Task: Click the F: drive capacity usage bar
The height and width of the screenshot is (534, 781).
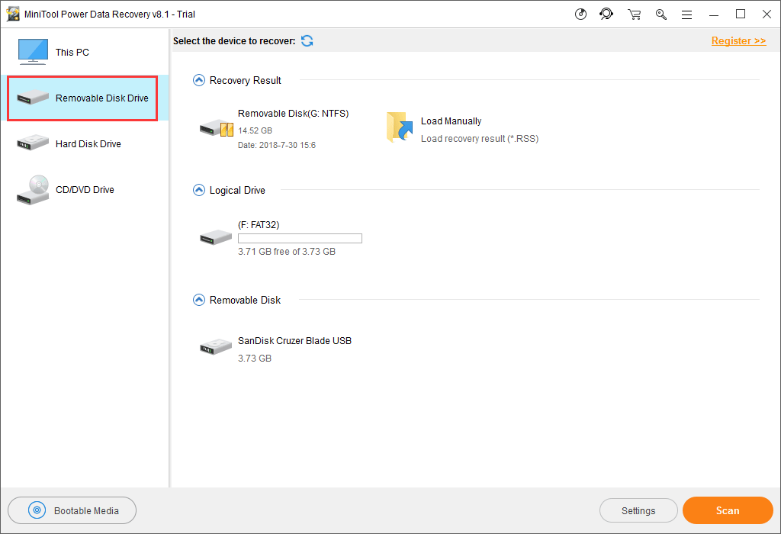Action: point(300,239)
